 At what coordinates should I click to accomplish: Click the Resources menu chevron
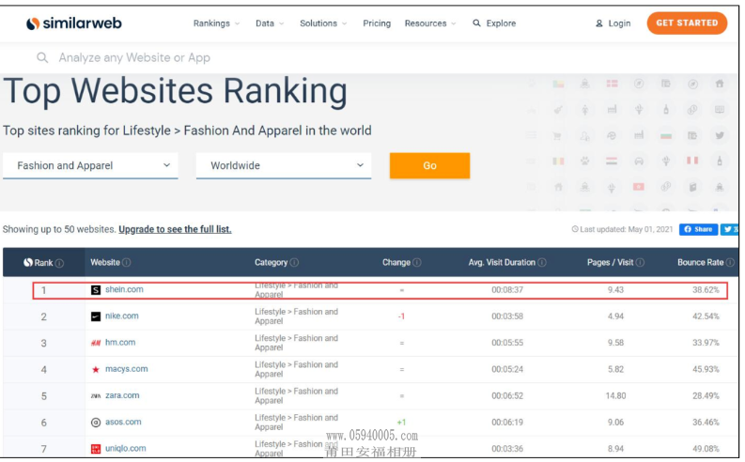click(x=453, y=23)
